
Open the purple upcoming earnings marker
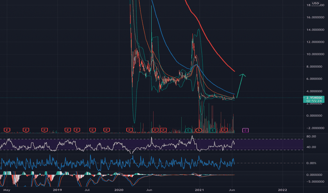pos(245,130)
